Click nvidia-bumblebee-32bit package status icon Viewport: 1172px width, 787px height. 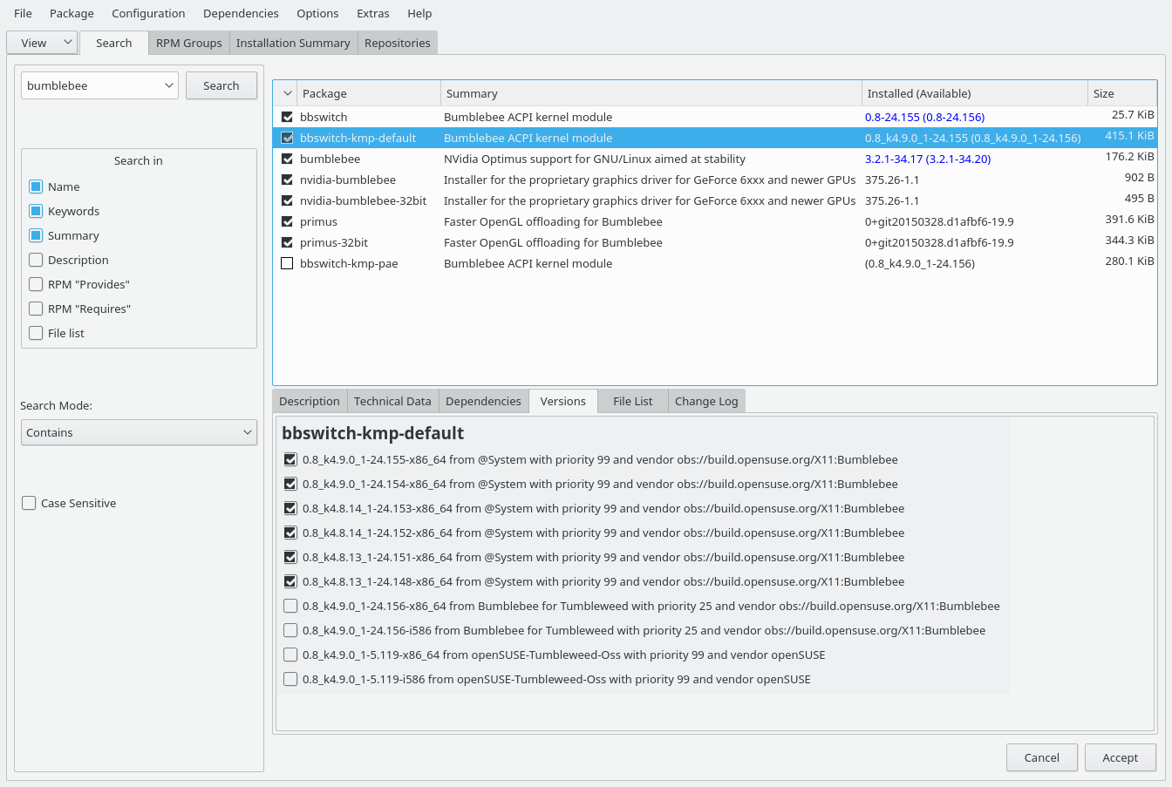pyautogui.click(x=287, y=200)
